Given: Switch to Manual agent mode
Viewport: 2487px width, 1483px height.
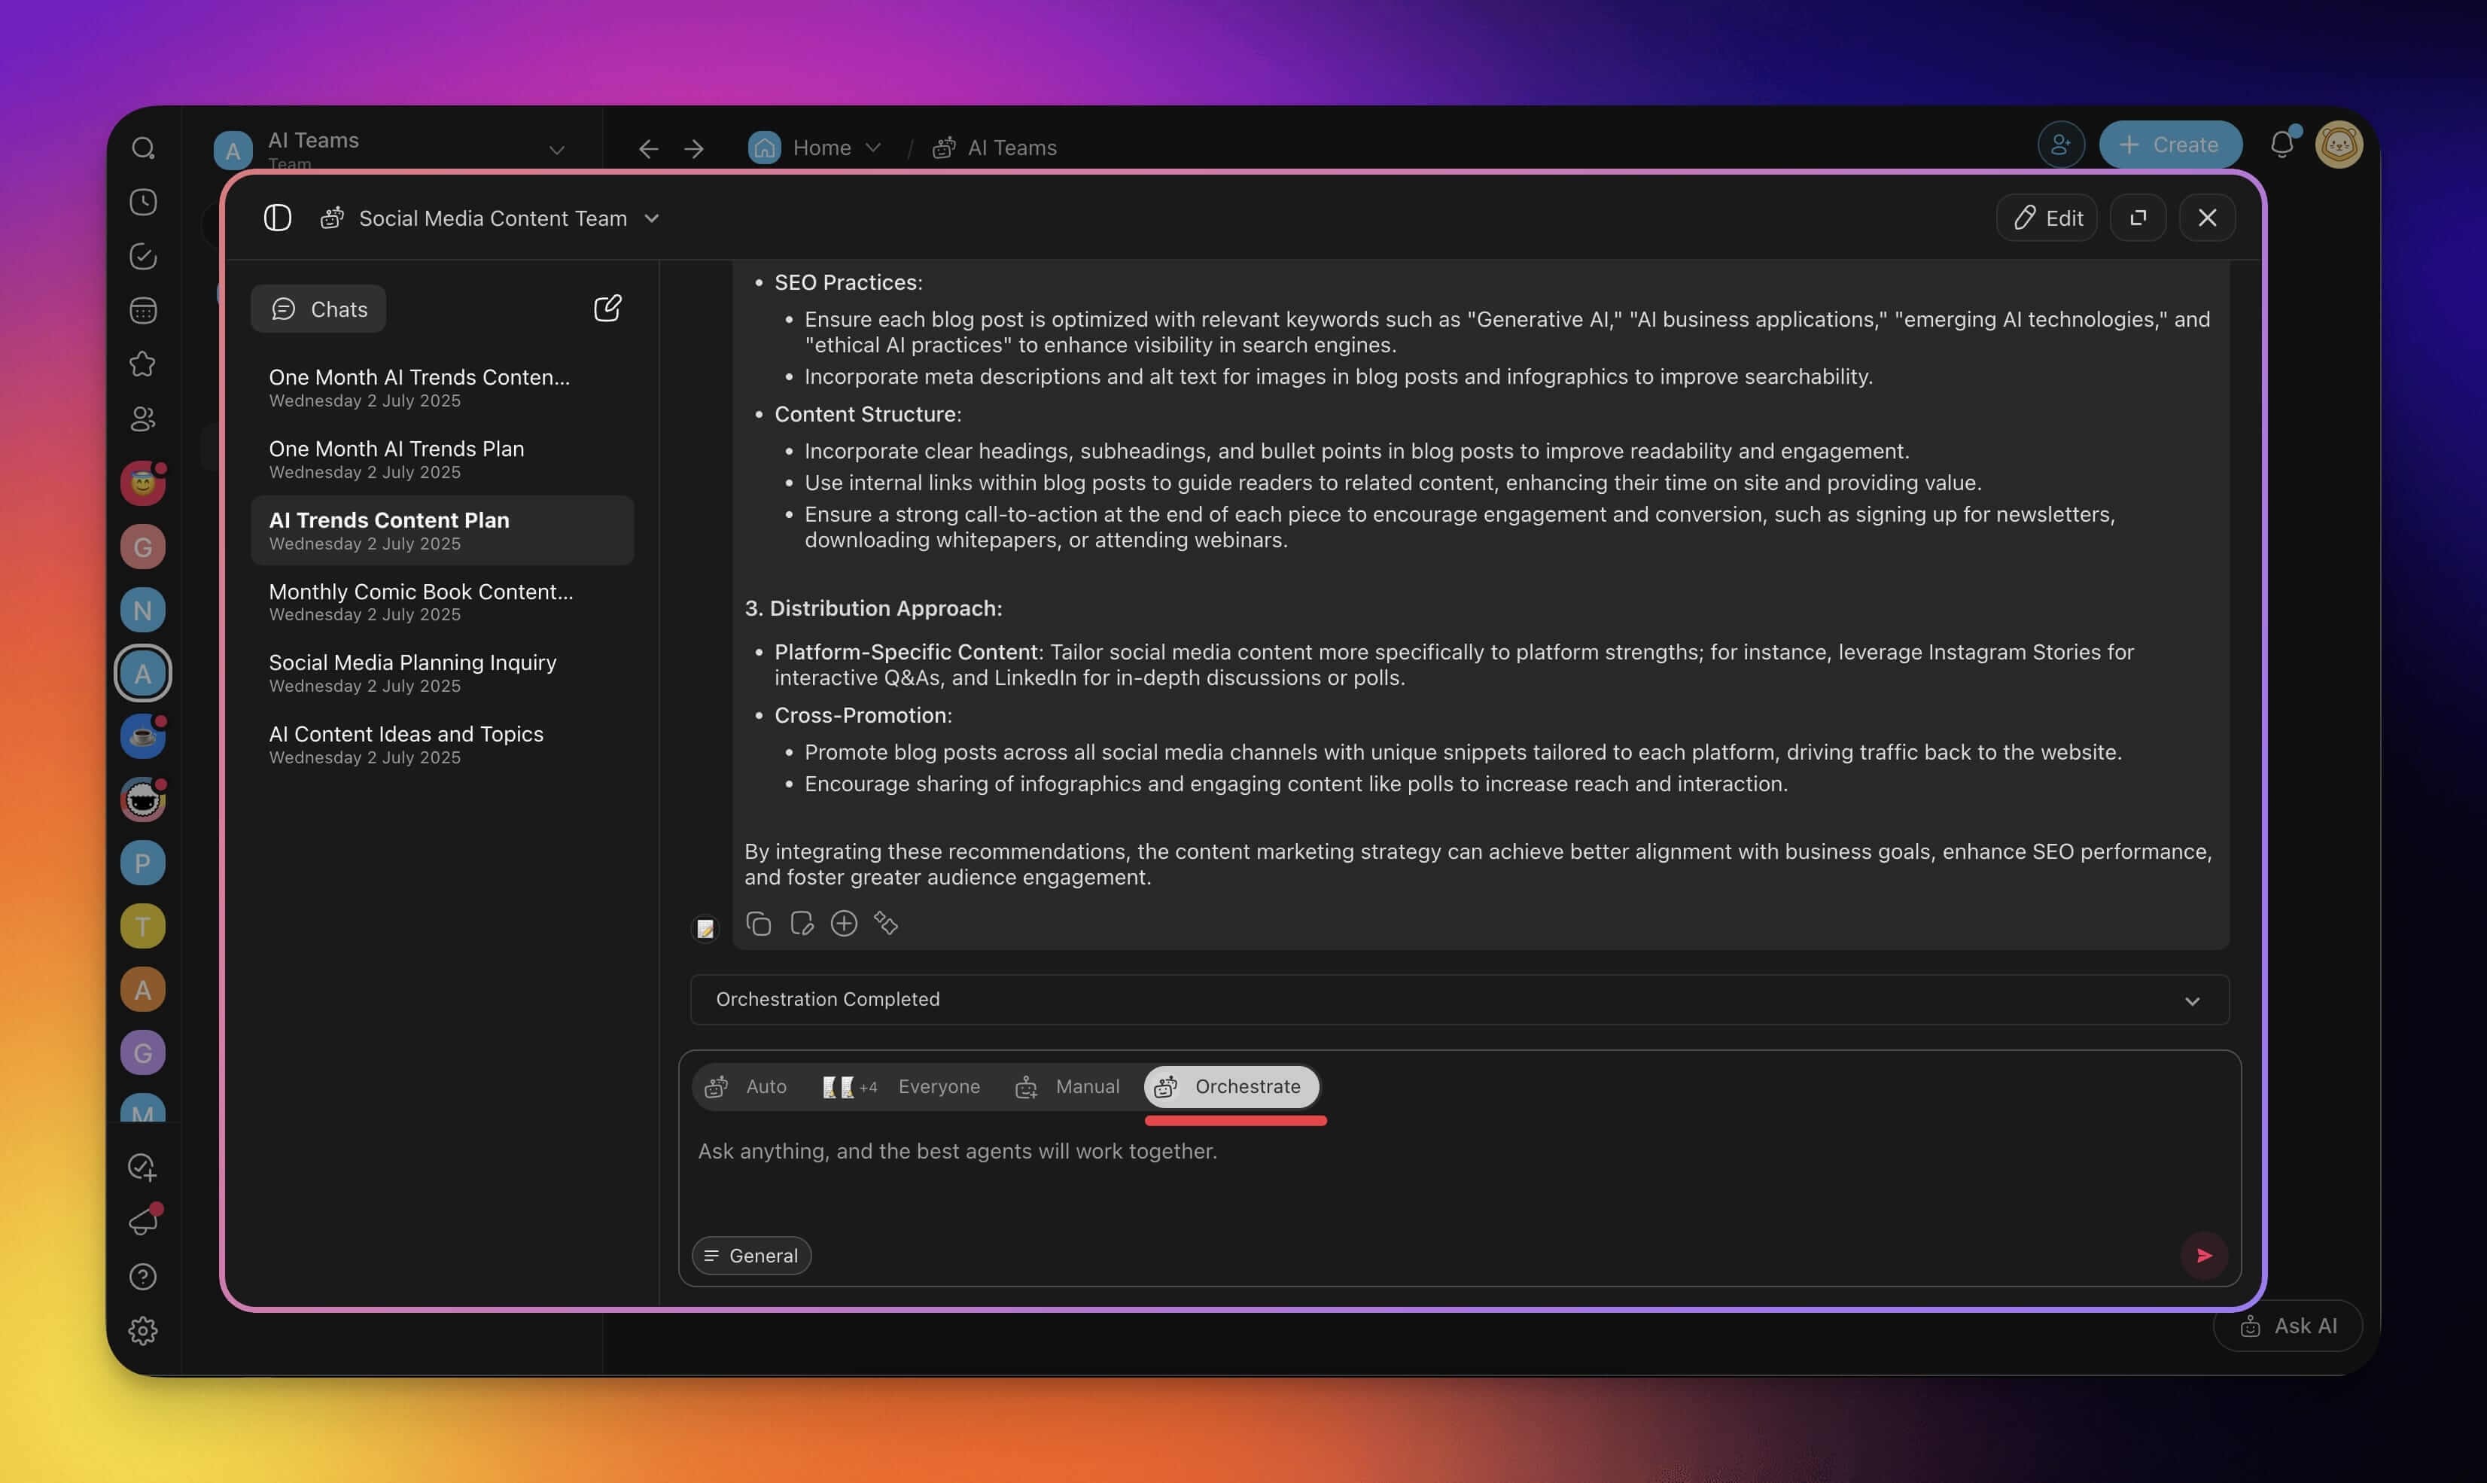Looking at the screenshot, I should 1067,1086.
